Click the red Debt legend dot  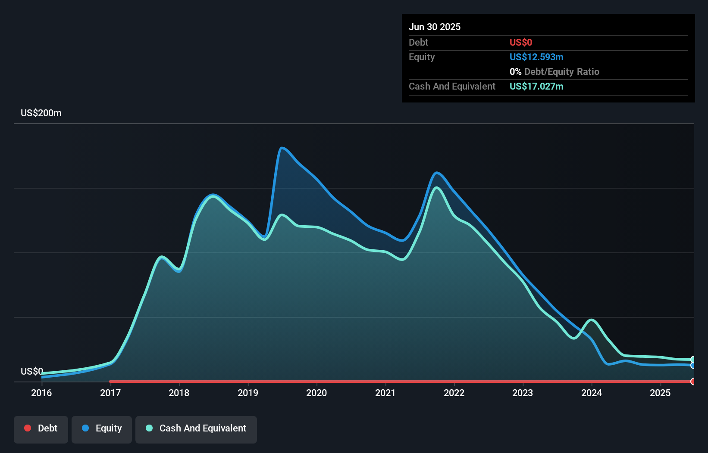pos(27,428)
